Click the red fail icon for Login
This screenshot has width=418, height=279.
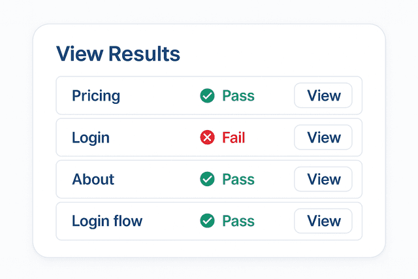point(207,138)
